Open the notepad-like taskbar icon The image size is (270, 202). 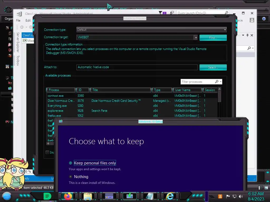pos(150,196)
